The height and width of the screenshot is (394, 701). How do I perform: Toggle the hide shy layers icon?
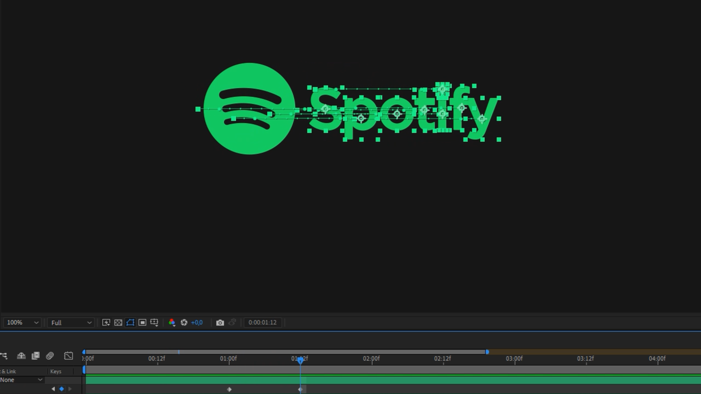(x=21, y=356)
